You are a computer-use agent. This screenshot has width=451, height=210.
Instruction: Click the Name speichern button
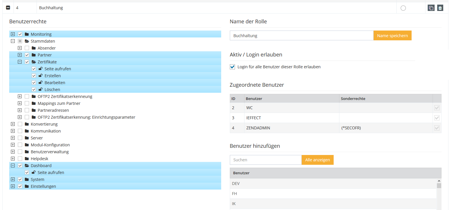[x=392, y=36]
